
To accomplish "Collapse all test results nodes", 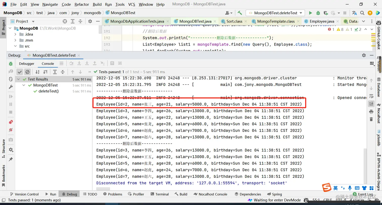I will pyautogui.click(x=63, y=72).
